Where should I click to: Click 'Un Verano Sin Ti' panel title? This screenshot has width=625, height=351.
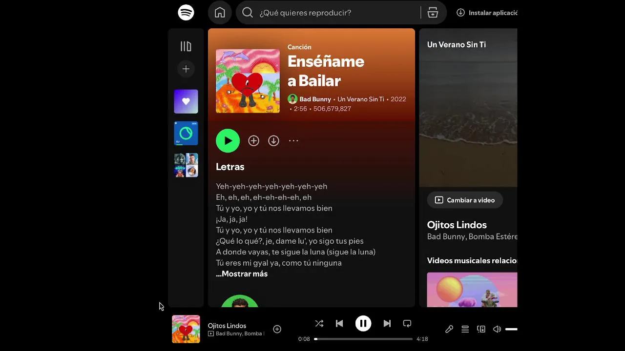(x=457, y=44)
